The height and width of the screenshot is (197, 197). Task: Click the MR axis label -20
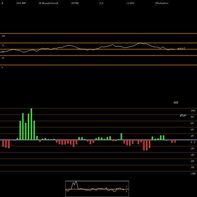tap(192, 149)
